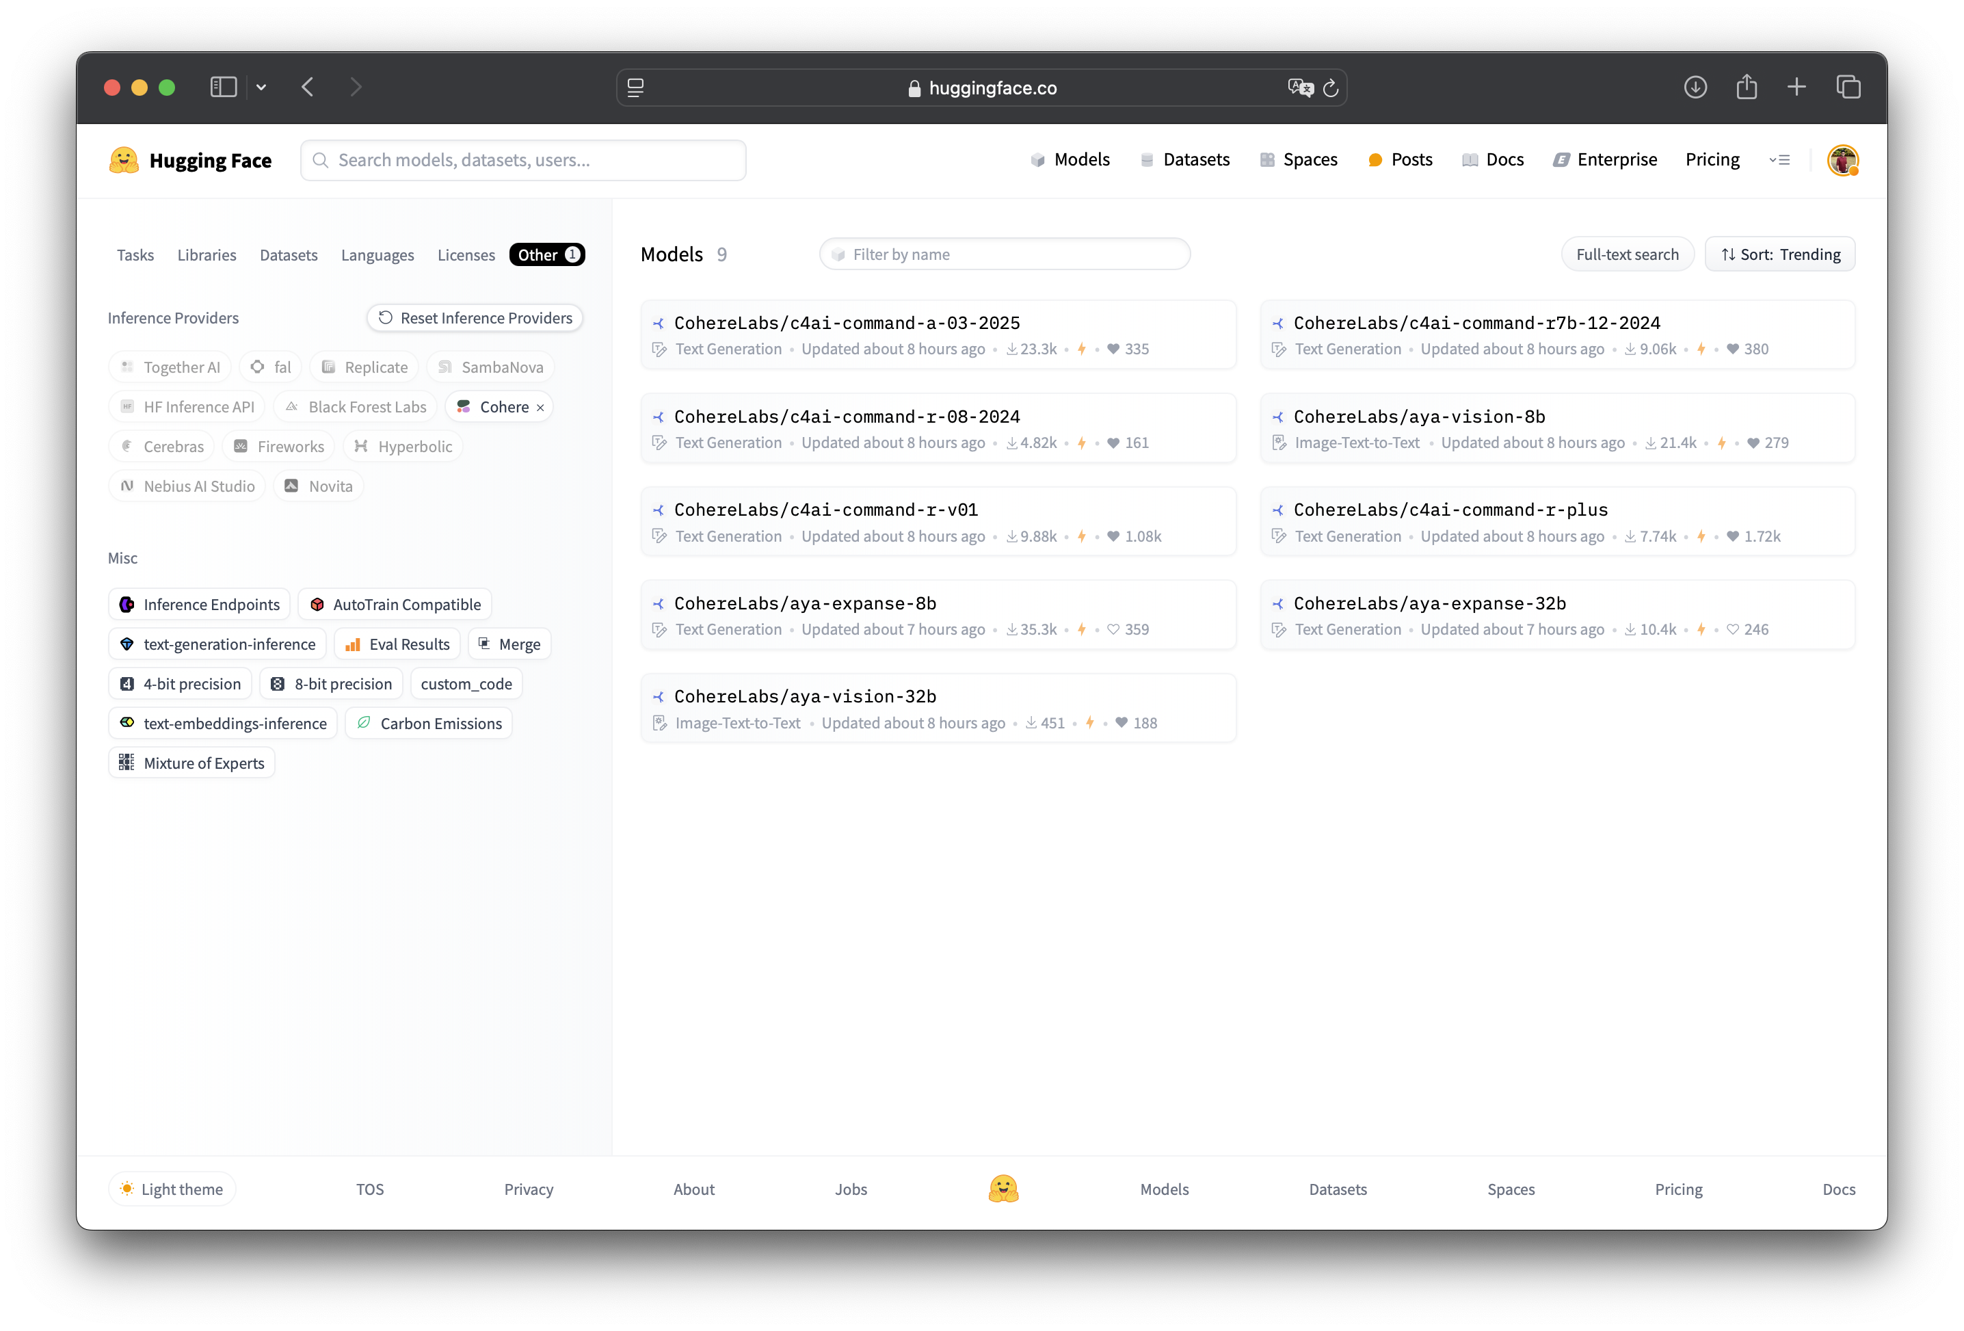Click the footer Hugging Face emoji logo

1003,1188
